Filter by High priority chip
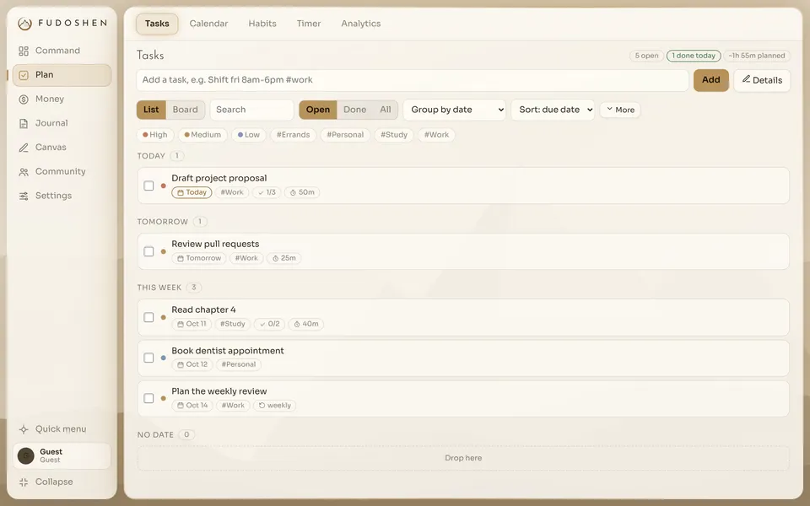Screen dimensions: 810x506 pyautogui.click(x=155, y=135)
